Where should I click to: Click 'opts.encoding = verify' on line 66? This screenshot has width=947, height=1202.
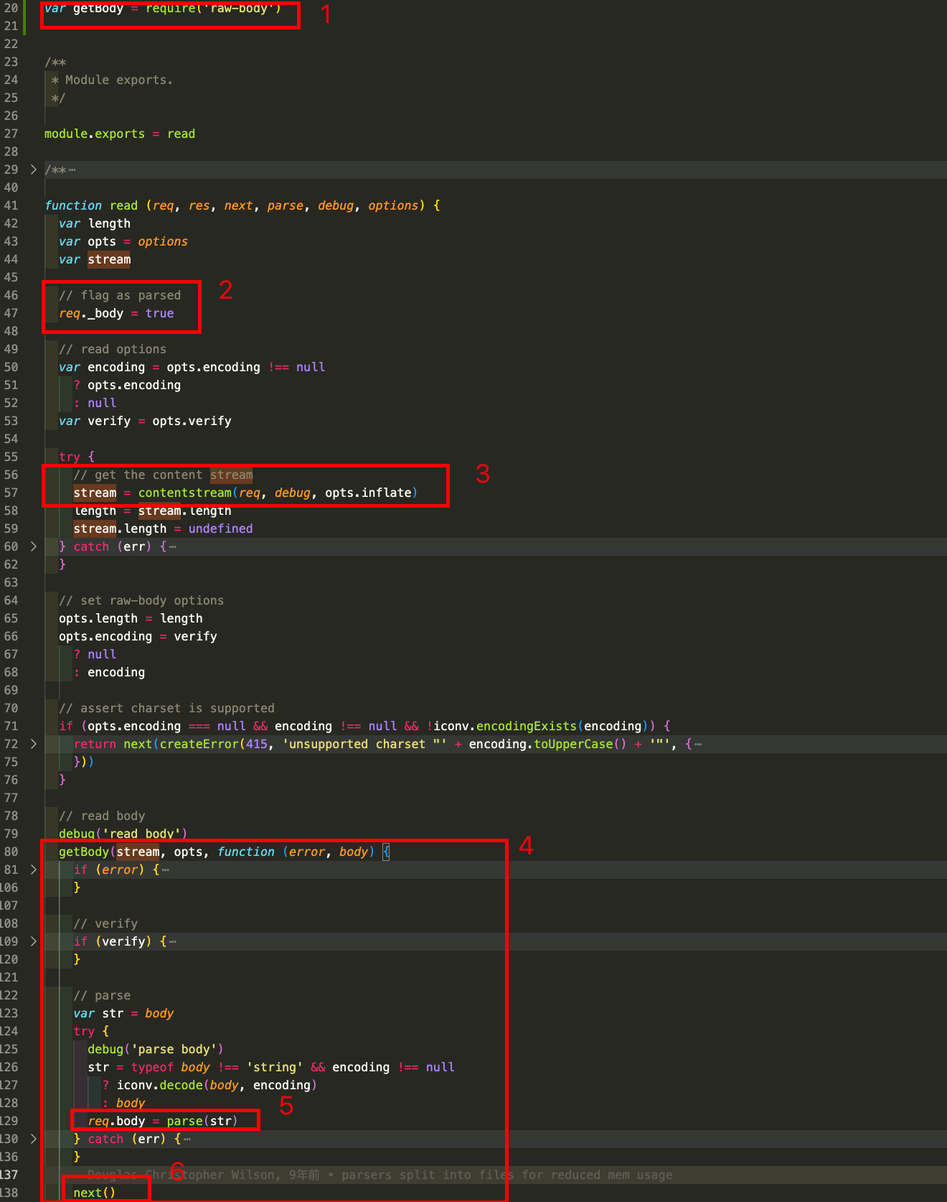point(138,636)
